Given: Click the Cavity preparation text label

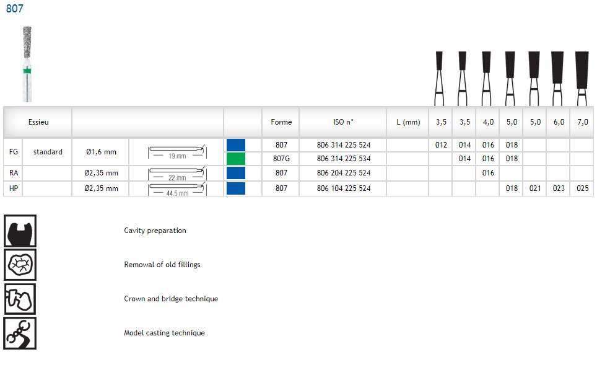Looking at the screenshot, I should (x=155, y=231).
